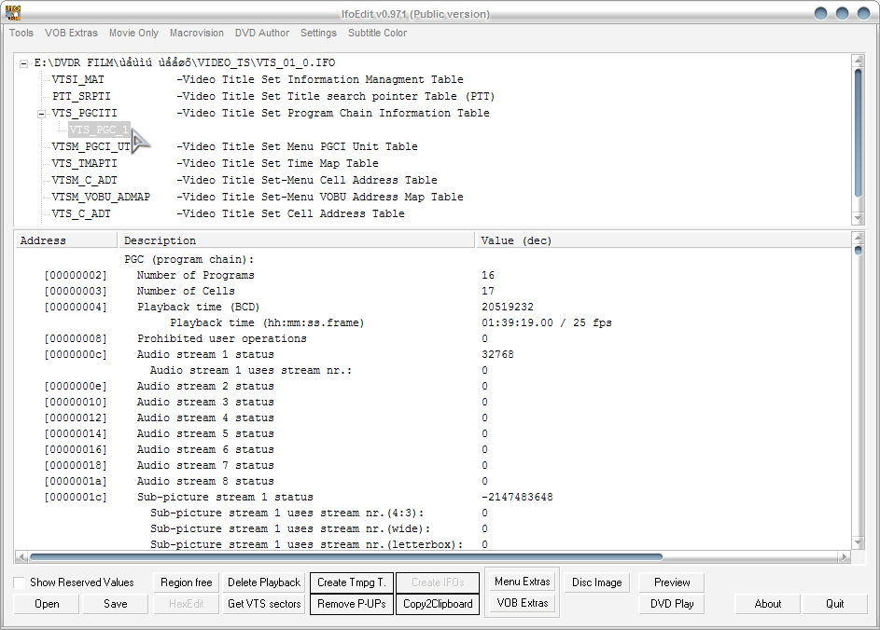Viewport: 880px width, 630px height.
Task: Select the Sub-picture stream 1 status row
Action: [x=432, y=497]
